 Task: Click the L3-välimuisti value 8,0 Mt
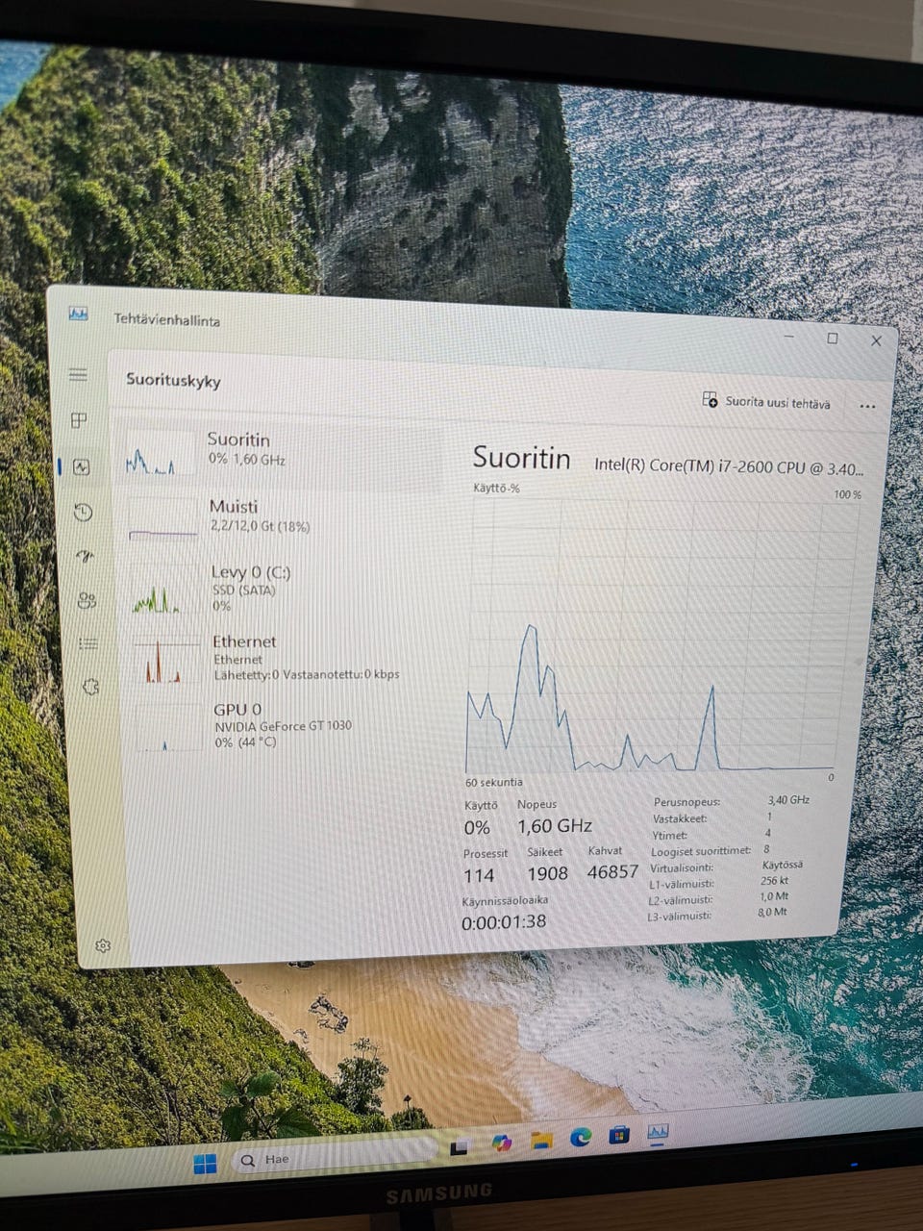tap(772, 912)
